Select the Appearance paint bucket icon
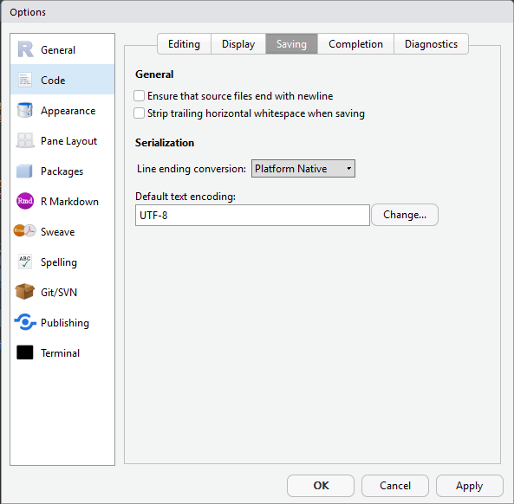Image resolution: width=514 pixels, height=504 pixels. 25,110
